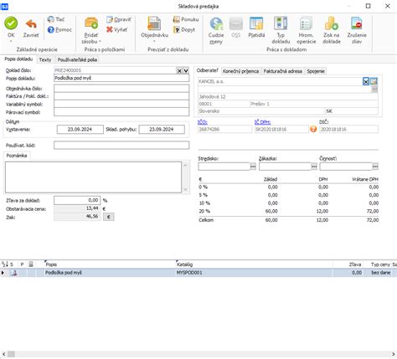Click the euro button next to Zisk
397x359 pixels.
tap(109, 217)
